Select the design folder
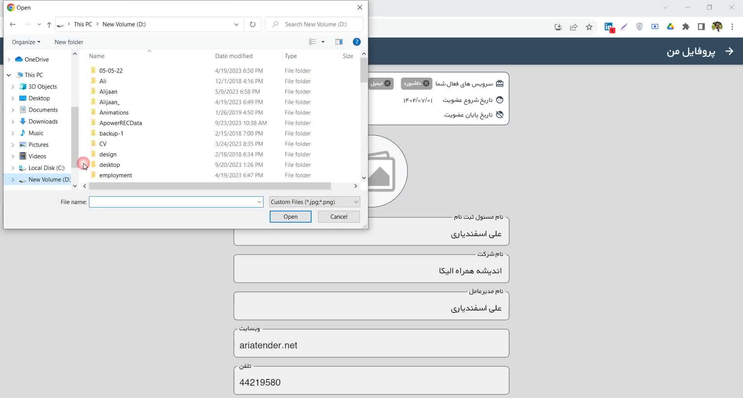 tap(108, 154)
